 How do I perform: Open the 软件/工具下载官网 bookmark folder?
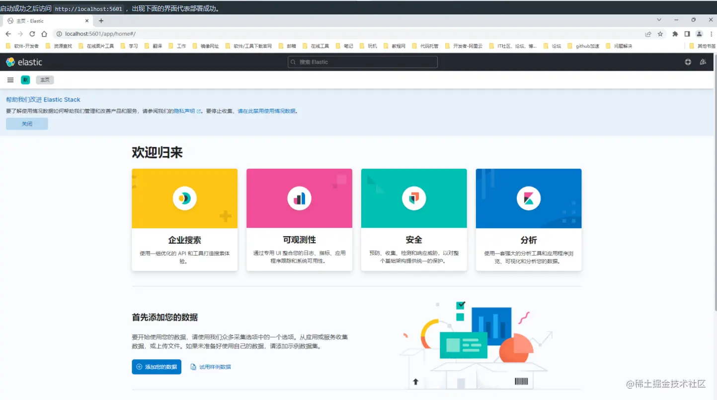click(x=248, y=46)
